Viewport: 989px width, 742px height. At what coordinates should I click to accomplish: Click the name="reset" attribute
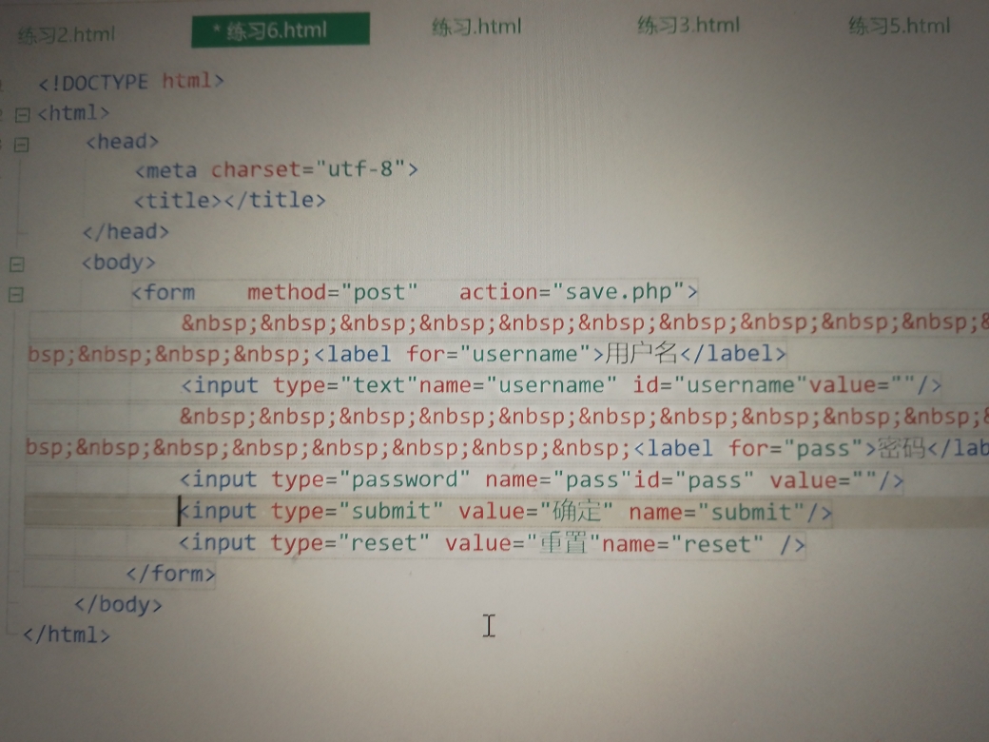tap(683, 543)
